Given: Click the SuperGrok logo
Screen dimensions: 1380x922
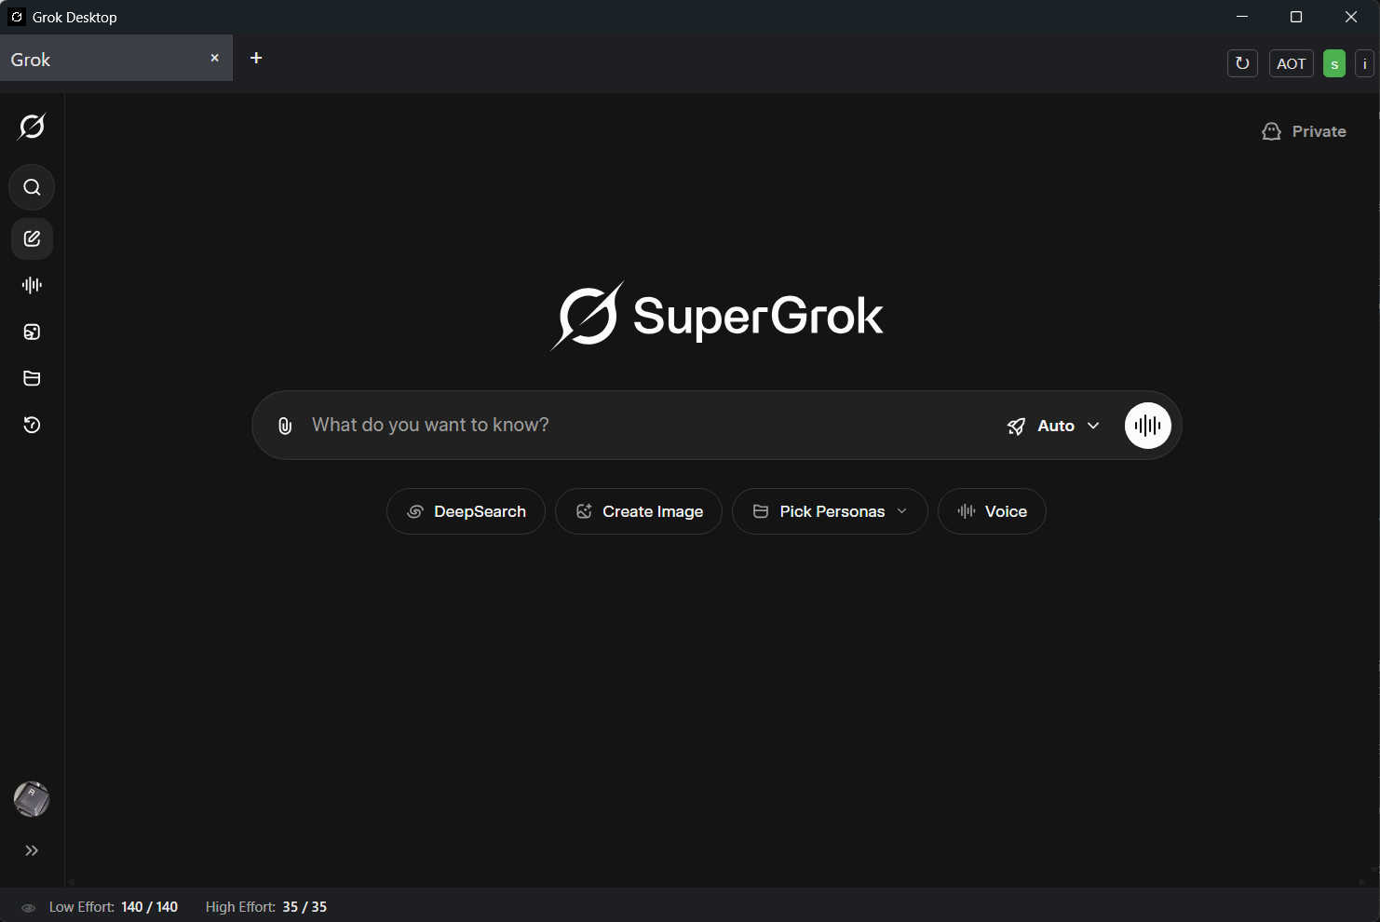Looking at the screenshot, I should pyautogui.click(x=717, y=316).
